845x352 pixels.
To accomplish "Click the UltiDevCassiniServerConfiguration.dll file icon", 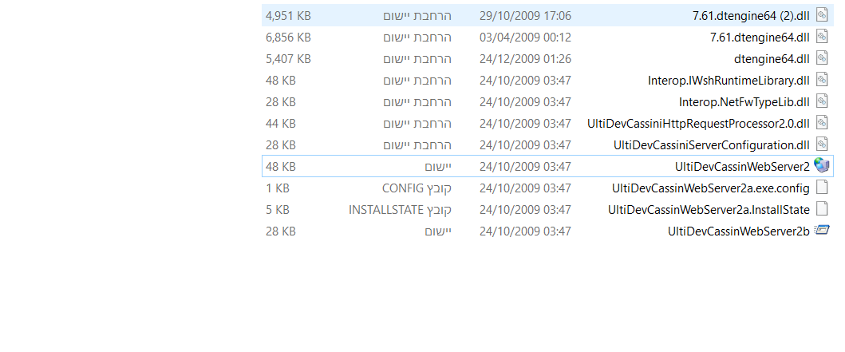I will pos(822,144).
